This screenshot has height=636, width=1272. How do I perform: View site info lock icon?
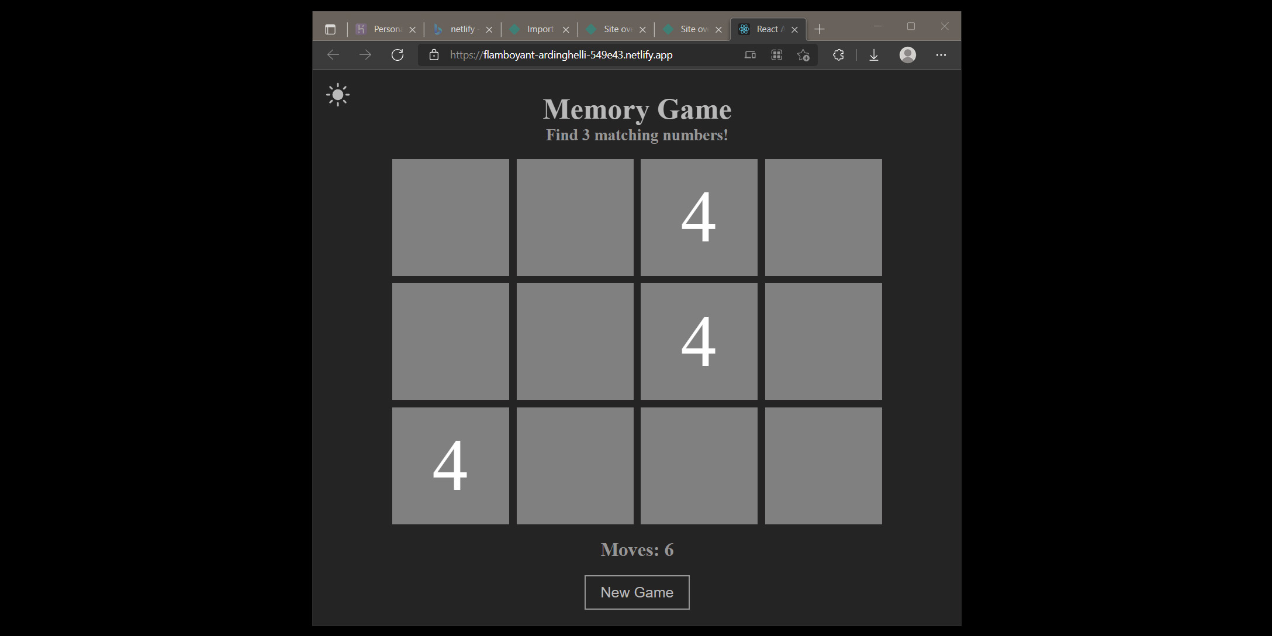point(434,55)
